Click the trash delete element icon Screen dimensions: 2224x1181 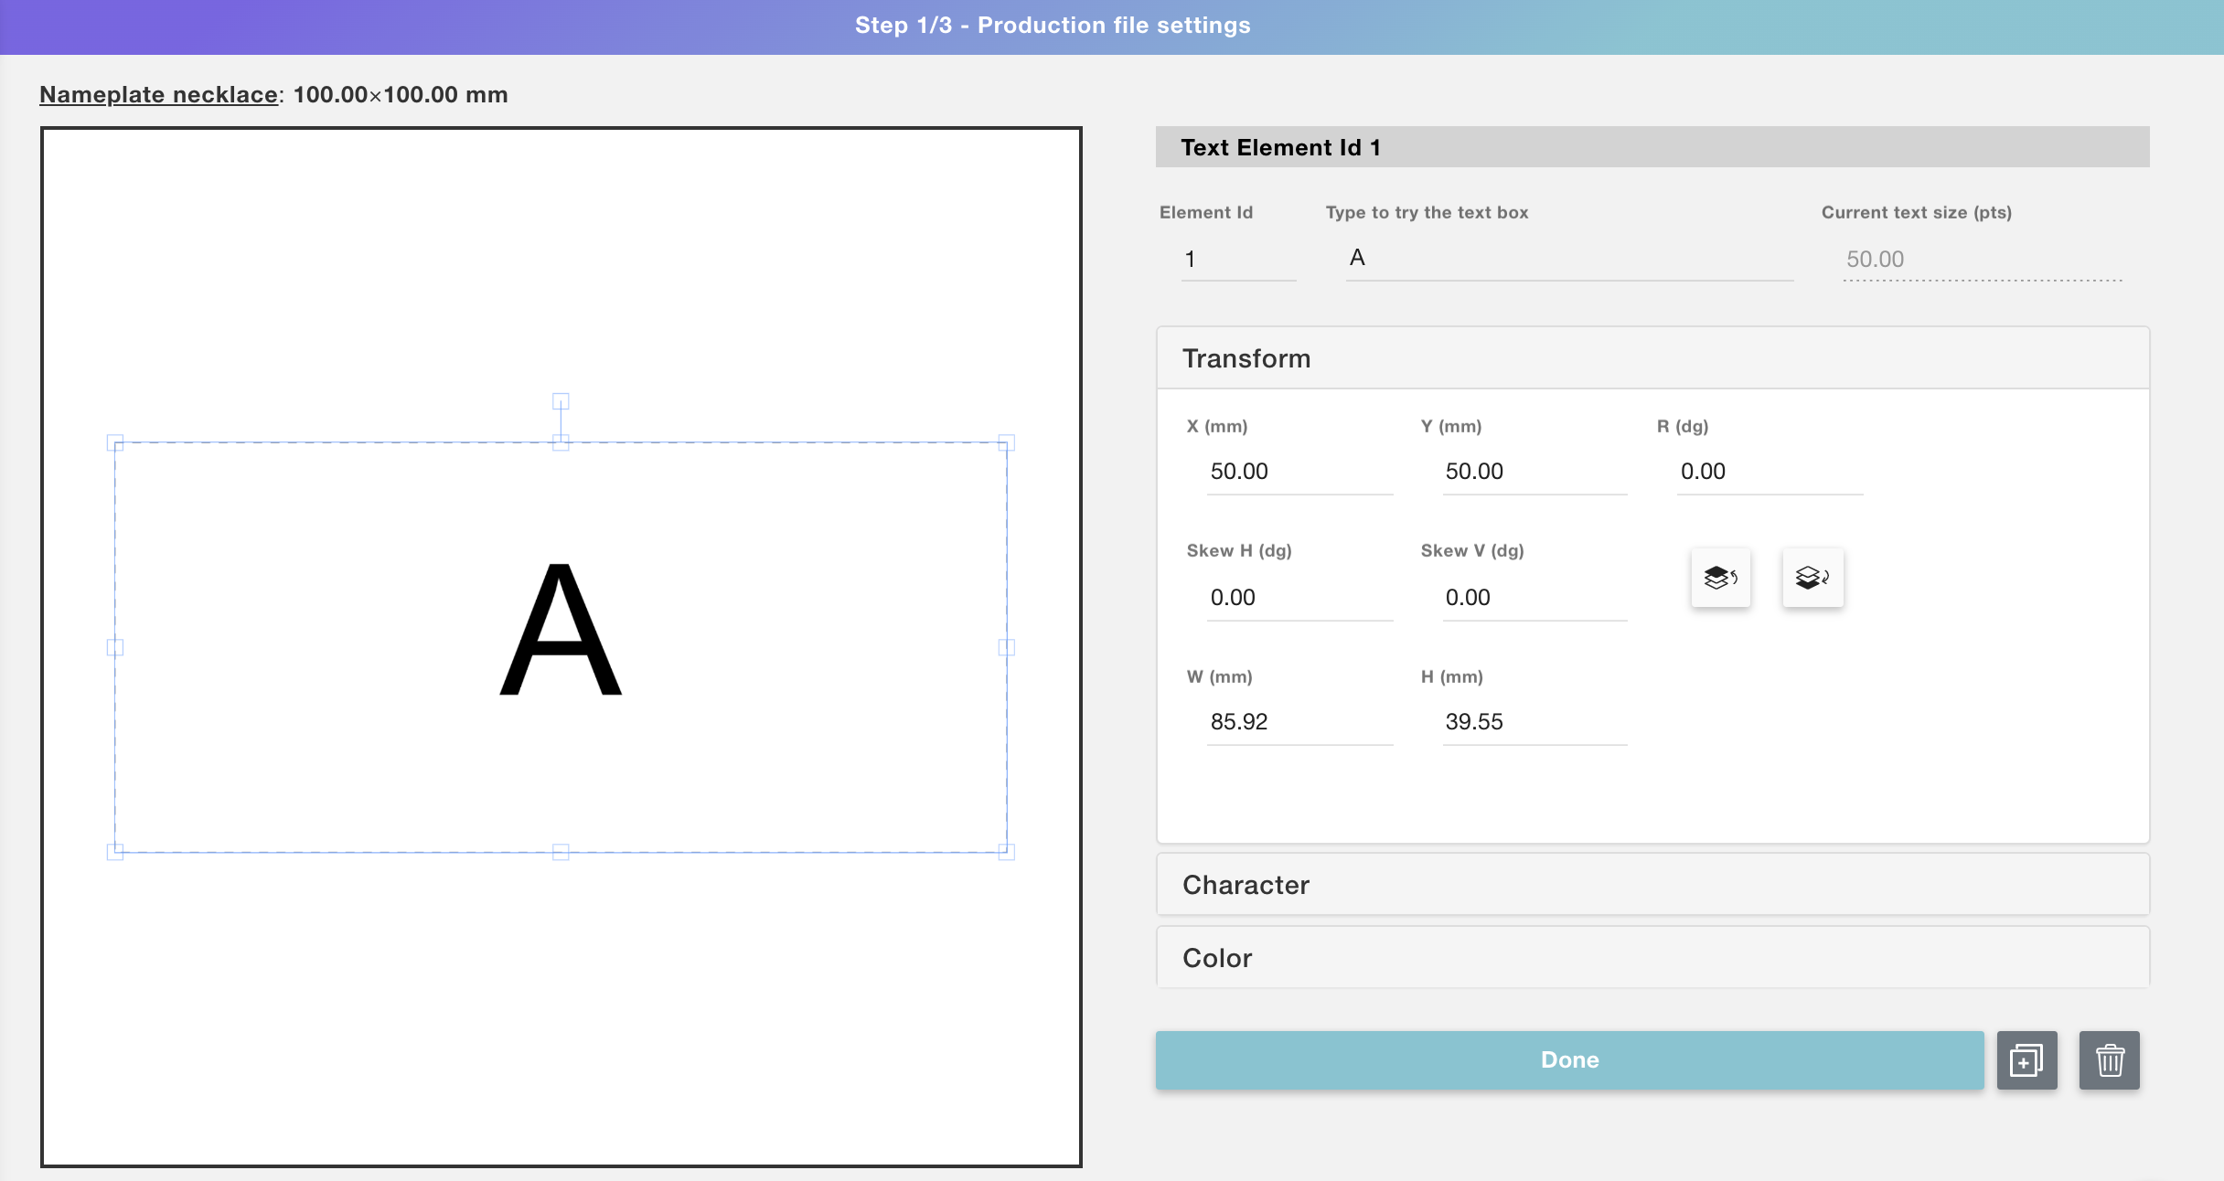click(2109, 1060)
